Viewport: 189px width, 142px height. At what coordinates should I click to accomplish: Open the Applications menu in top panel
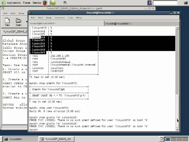pos(14,3)
